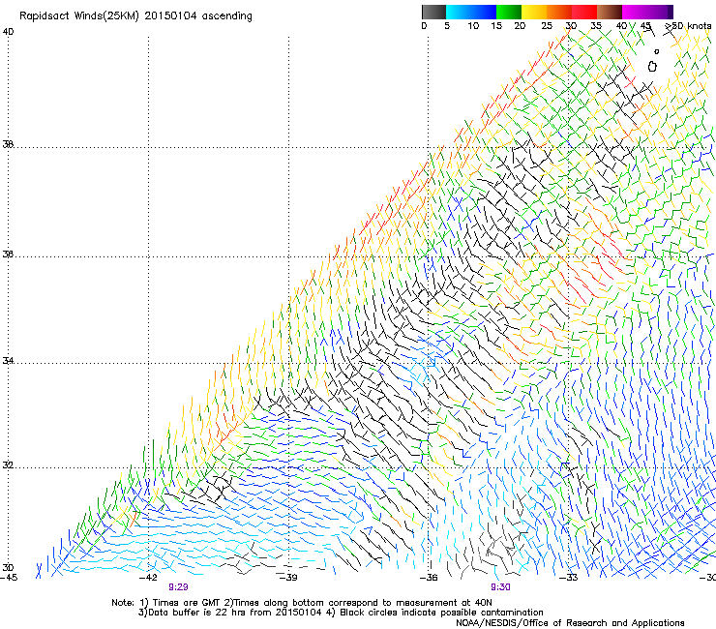Click the '20' label under the color bar
Image resolution: width=716 pixels, height=629 pixels.
coord(520,26)
